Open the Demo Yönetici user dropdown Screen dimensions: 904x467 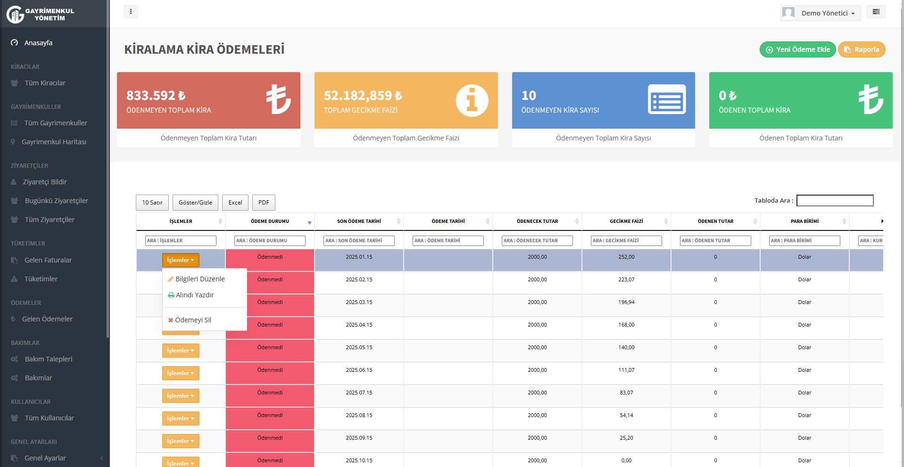tap(821, 13)
